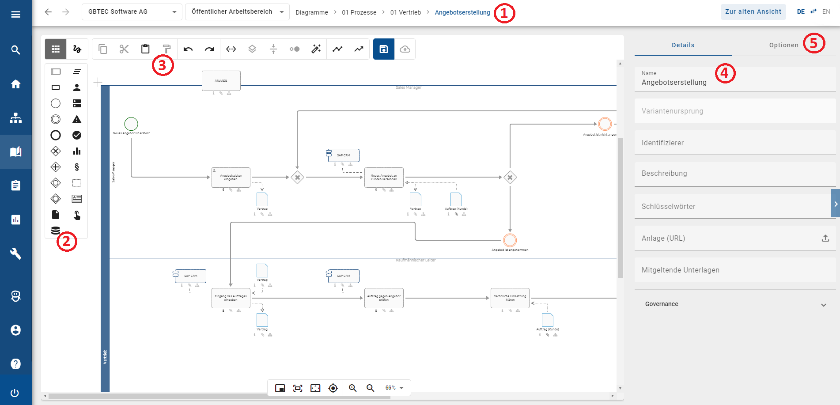Open the Öffentlicher Arbeitsbereich dropdown
The height and width of the screenshot is (405, 840).
coord(237,12)
